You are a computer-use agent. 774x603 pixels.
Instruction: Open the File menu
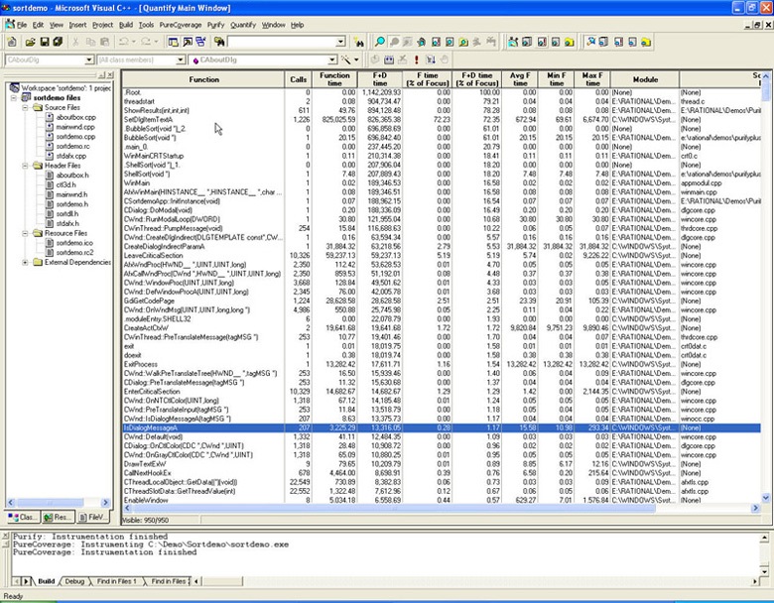point(22,25)
